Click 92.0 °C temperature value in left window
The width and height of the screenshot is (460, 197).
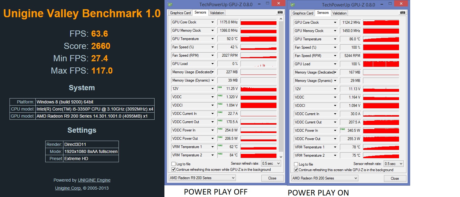click(x=228, y=39)
